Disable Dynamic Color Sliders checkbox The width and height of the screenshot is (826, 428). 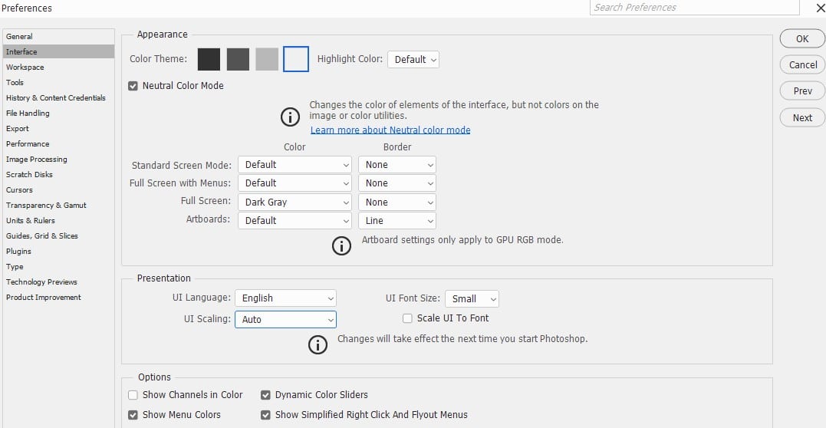coord(265,395)
